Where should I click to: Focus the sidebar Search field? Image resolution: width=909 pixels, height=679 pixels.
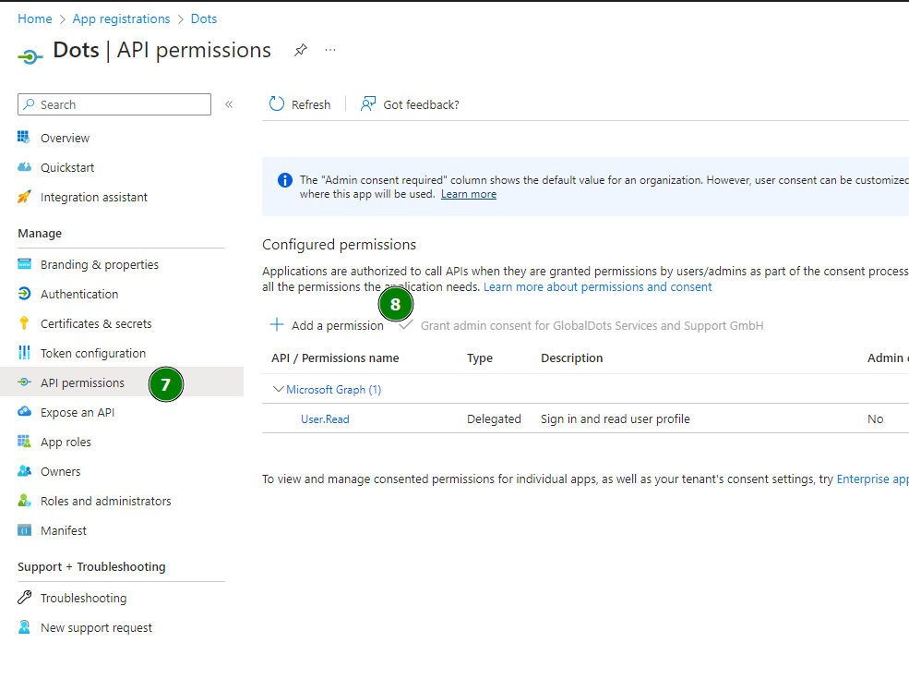click(114, 104)
